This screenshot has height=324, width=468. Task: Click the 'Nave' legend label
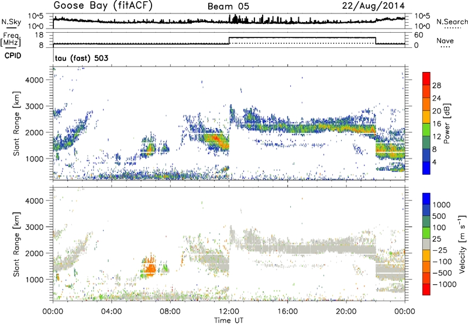445,41
